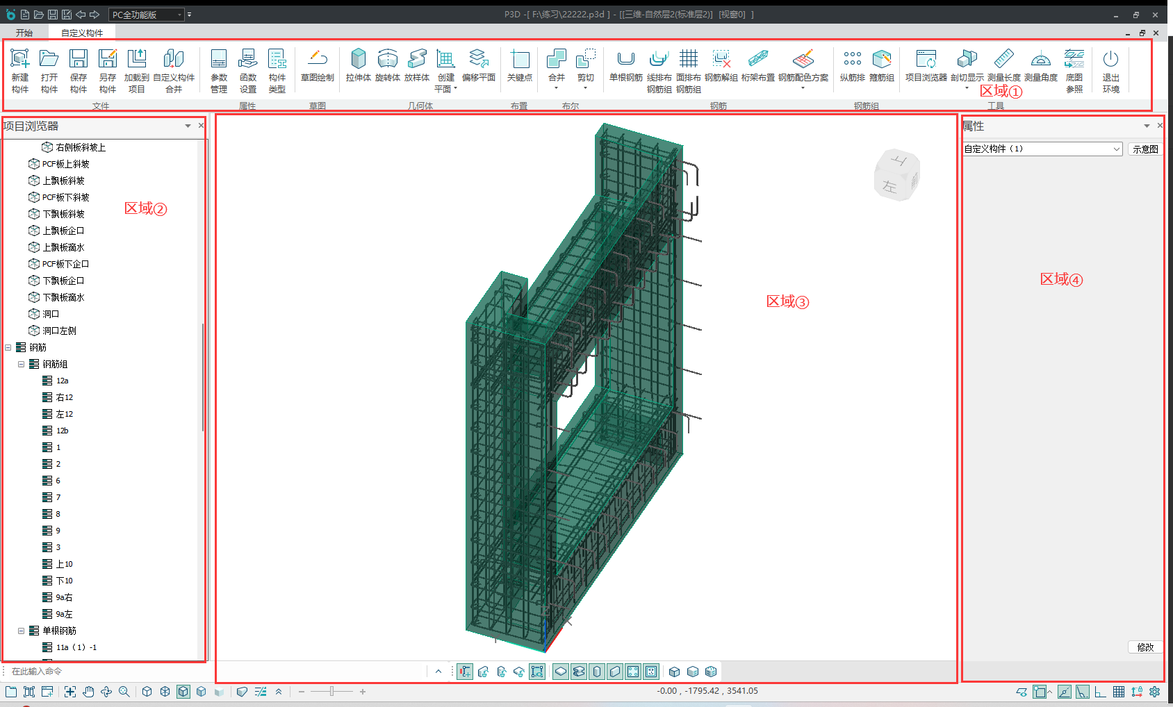Click the 示意图 button

coord(1145,149)
